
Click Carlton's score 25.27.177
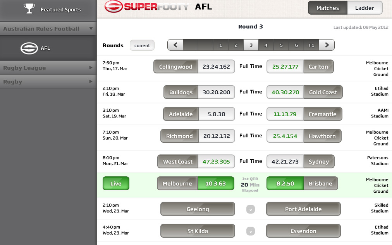285,67
